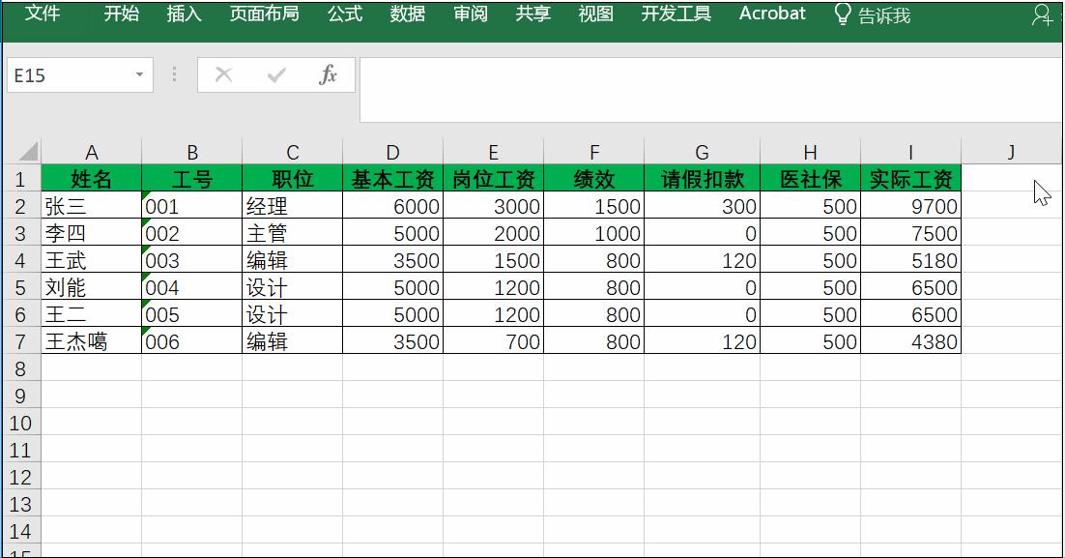Image resolution: width=1065 pixels, height=558 pixels.
Task: Click the cancel (✗) icon in formula bar
Action: coord(224,73)
